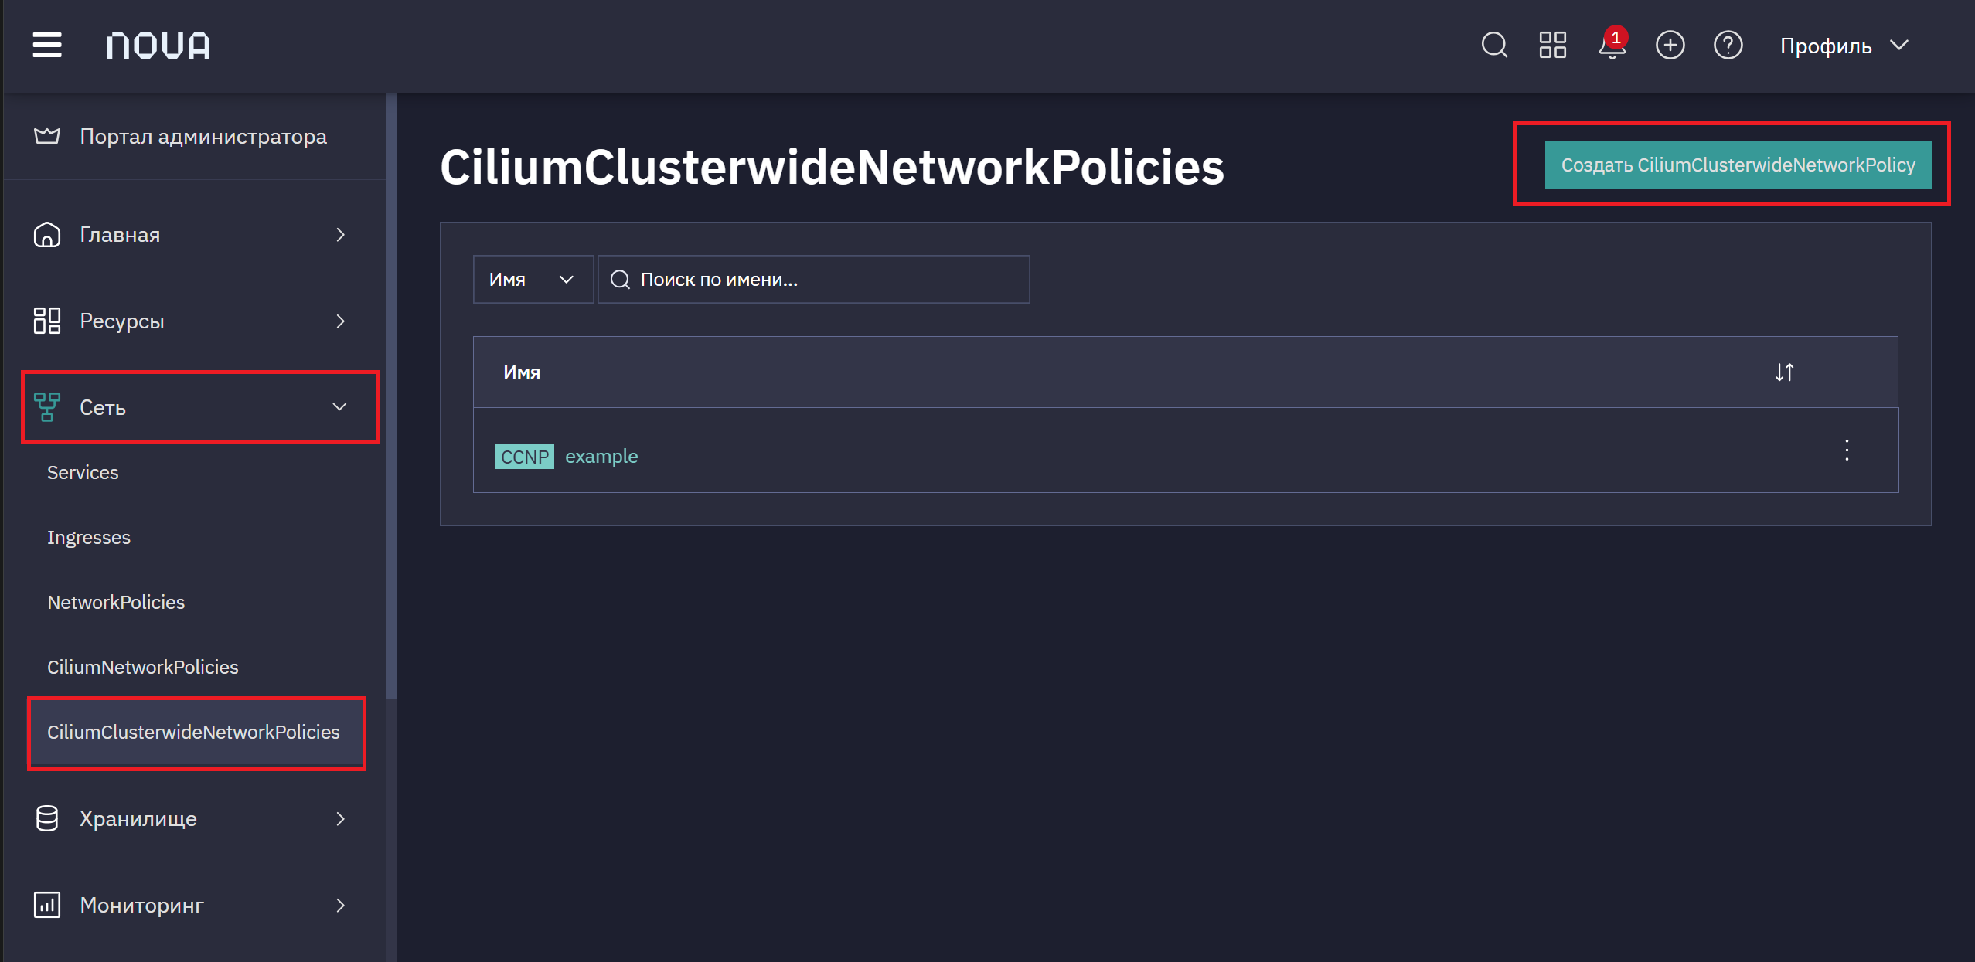This screenshot has width=1975, height=962.
Task: Open the apps grid icon
Action: pos(1552,45)
